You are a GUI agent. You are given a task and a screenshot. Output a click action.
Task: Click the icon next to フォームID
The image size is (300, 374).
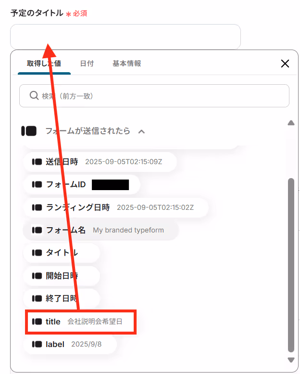click(37, 185)
